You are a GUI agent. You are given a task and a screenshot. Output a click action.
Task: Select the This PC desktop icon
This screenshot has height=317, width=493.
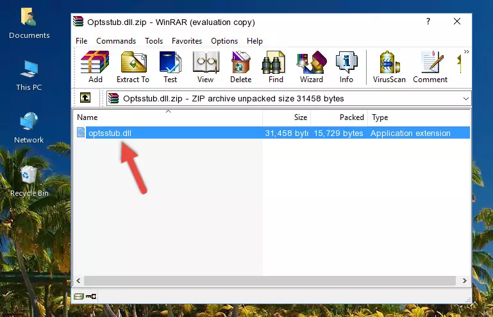pyautogui.click(x=29, y=76)
